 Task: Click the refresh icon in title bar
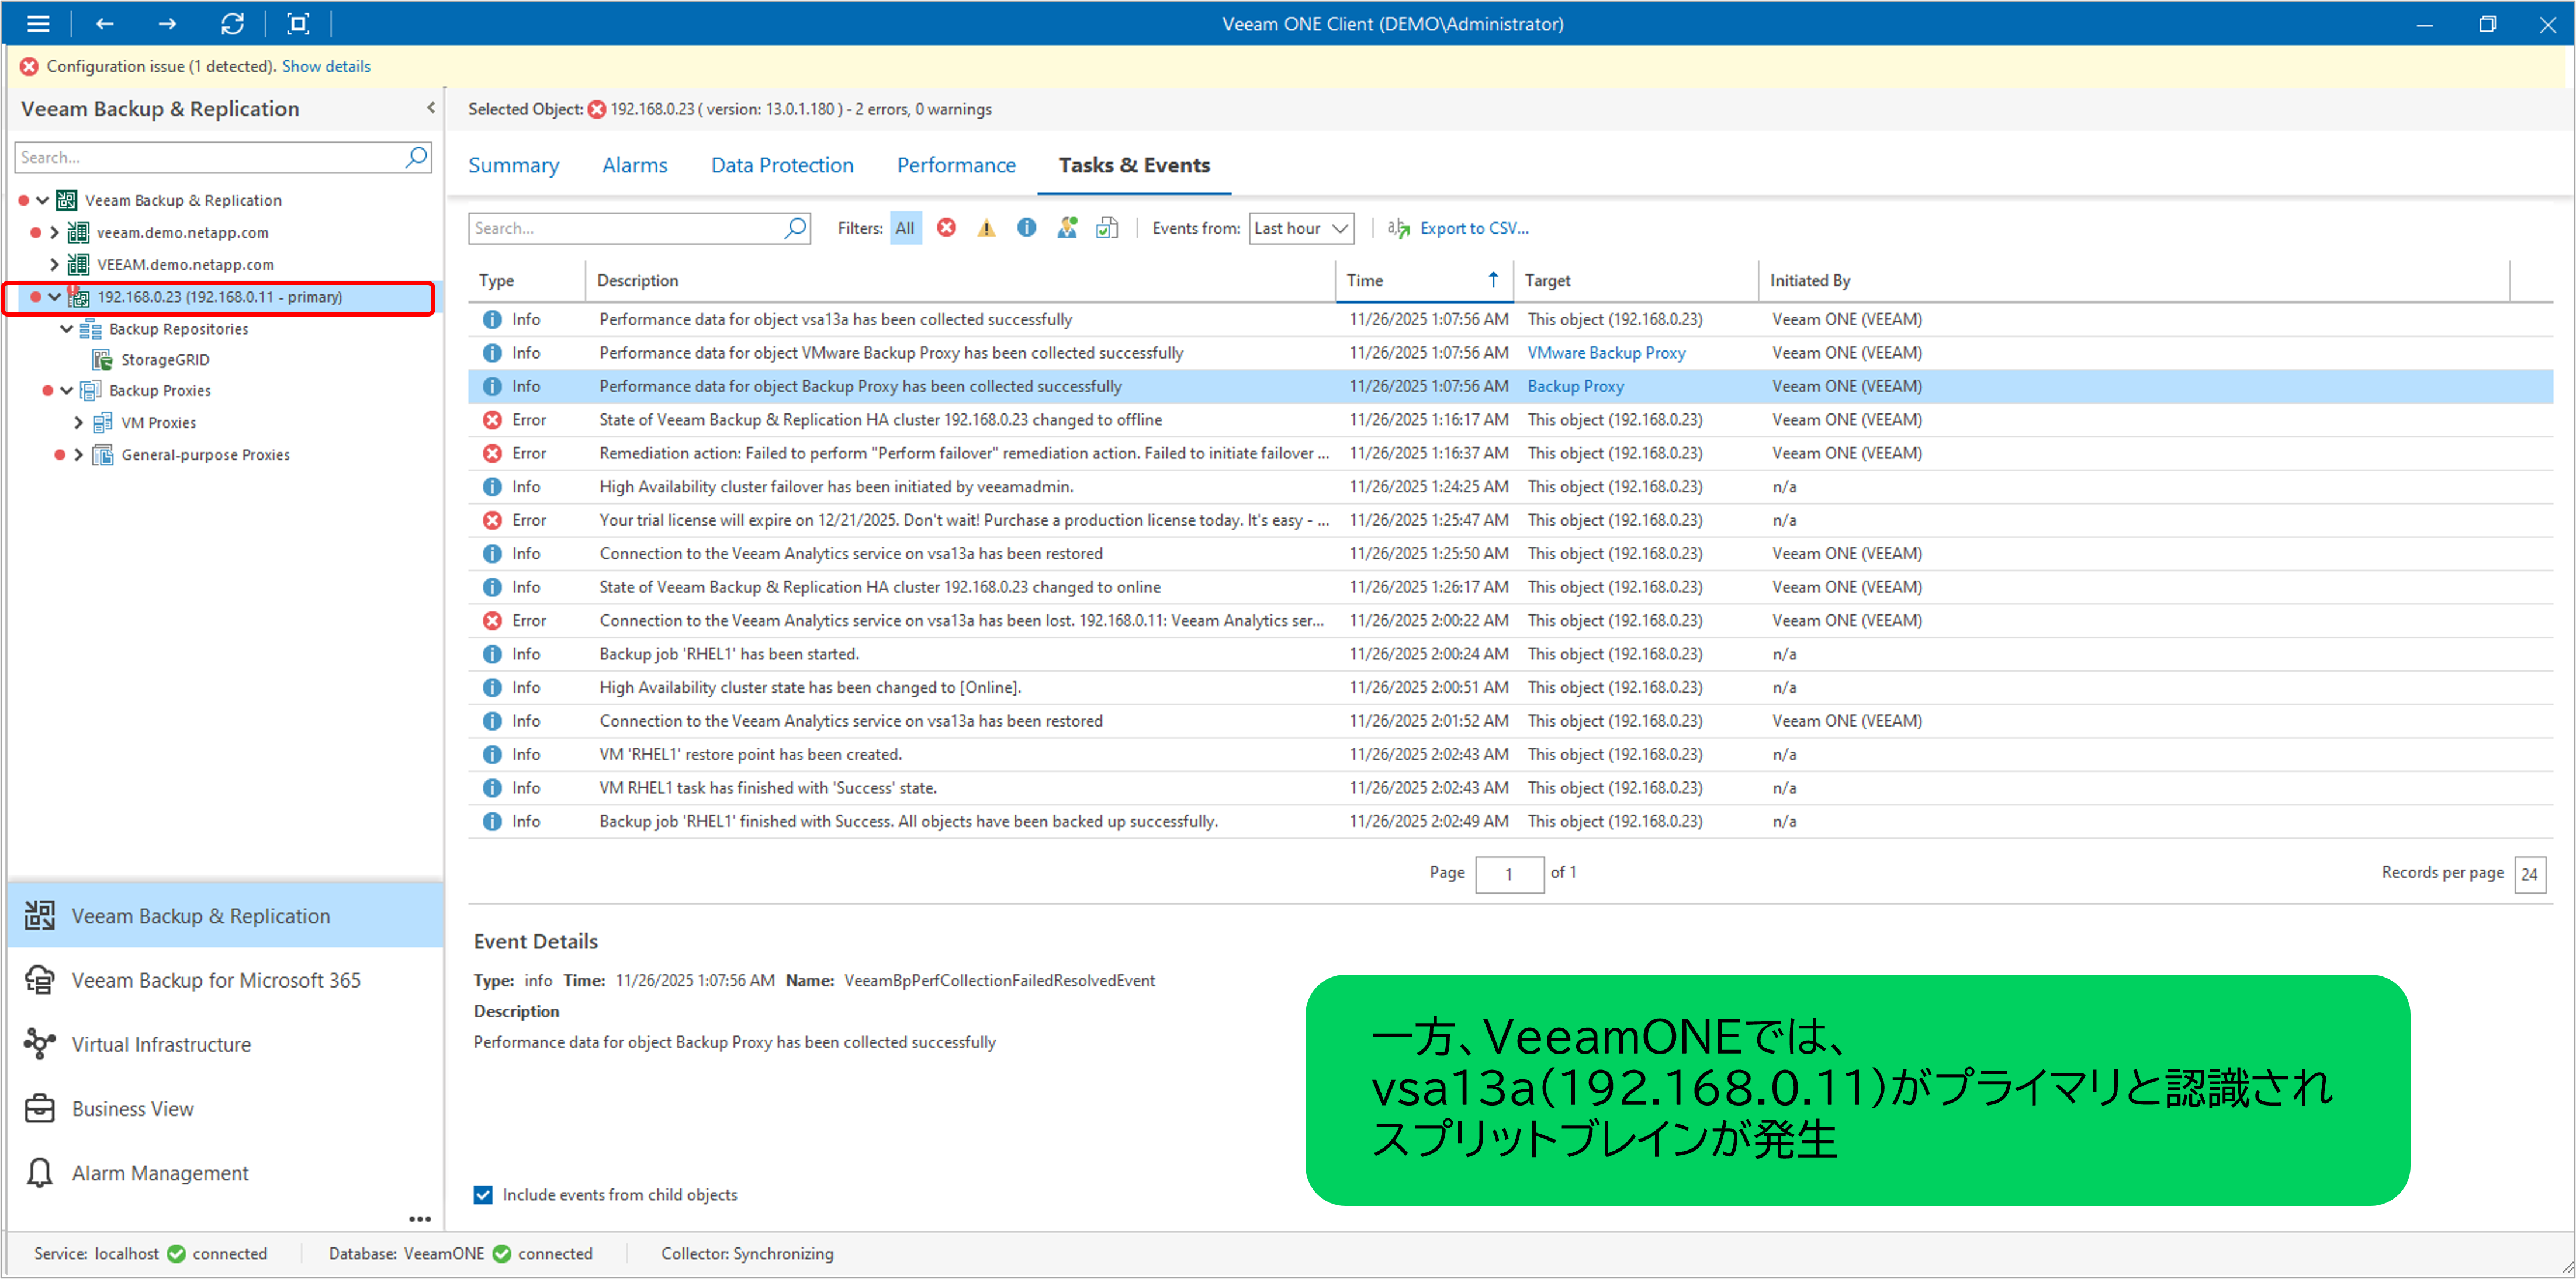click(232, 24)
